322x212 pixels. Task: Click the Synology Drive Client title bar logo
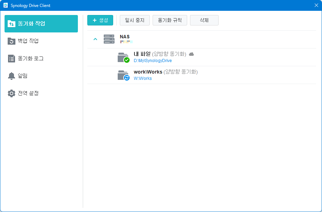6,5
